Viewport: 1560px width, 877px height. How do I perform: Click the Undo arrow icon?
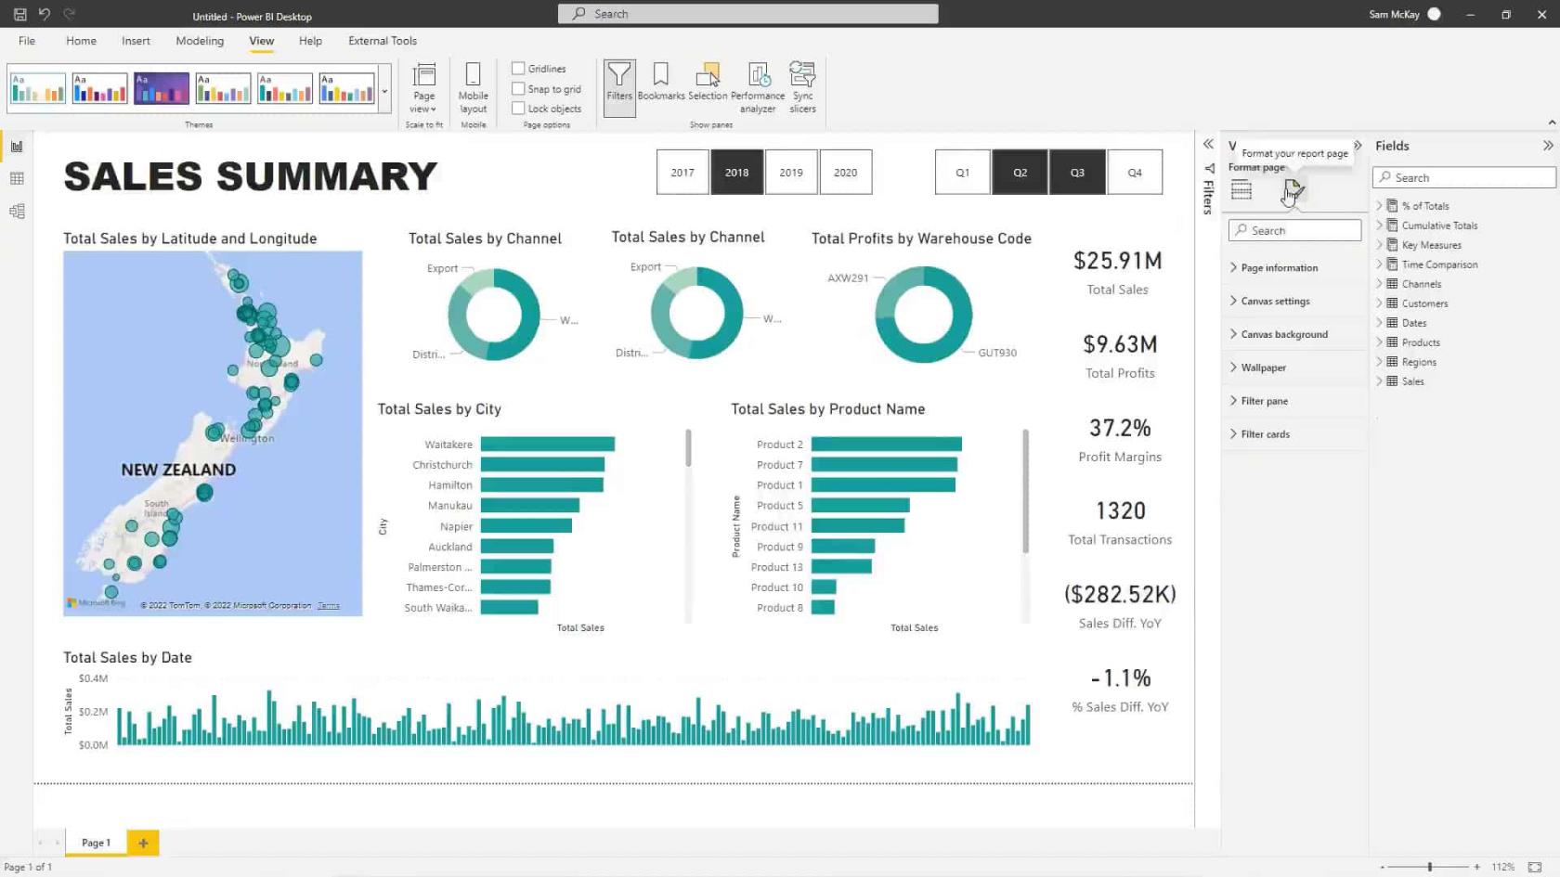[x=44, y=14]
